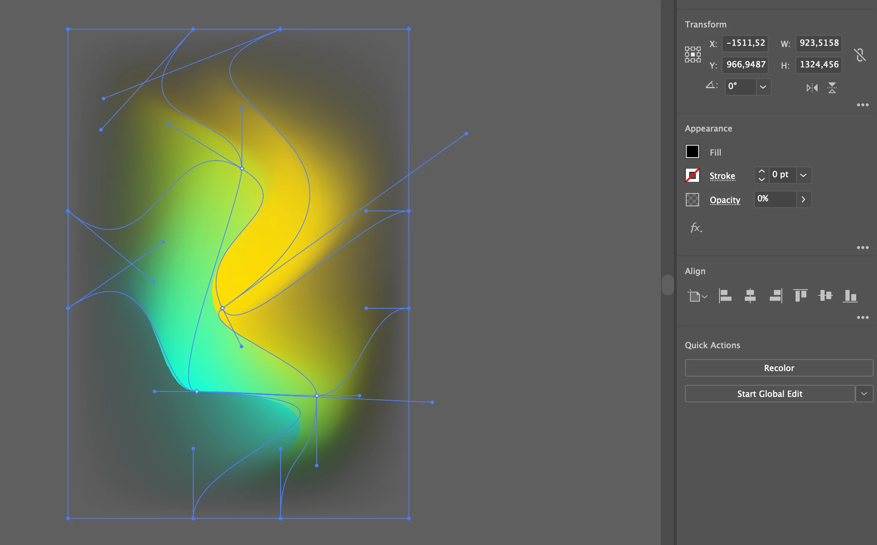Open the rotation angle dropdown
877x545 pixels.
pos(763,87)
